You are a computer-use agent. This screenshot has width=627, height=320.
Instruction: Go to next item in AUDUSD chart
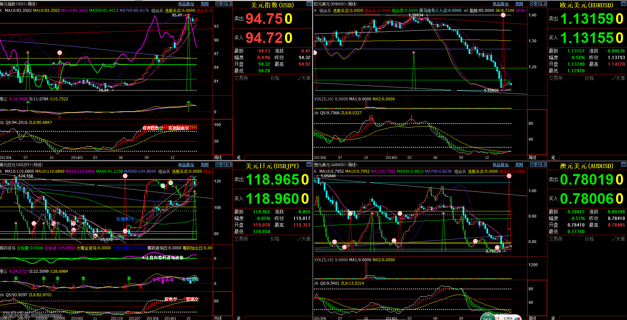538,164
